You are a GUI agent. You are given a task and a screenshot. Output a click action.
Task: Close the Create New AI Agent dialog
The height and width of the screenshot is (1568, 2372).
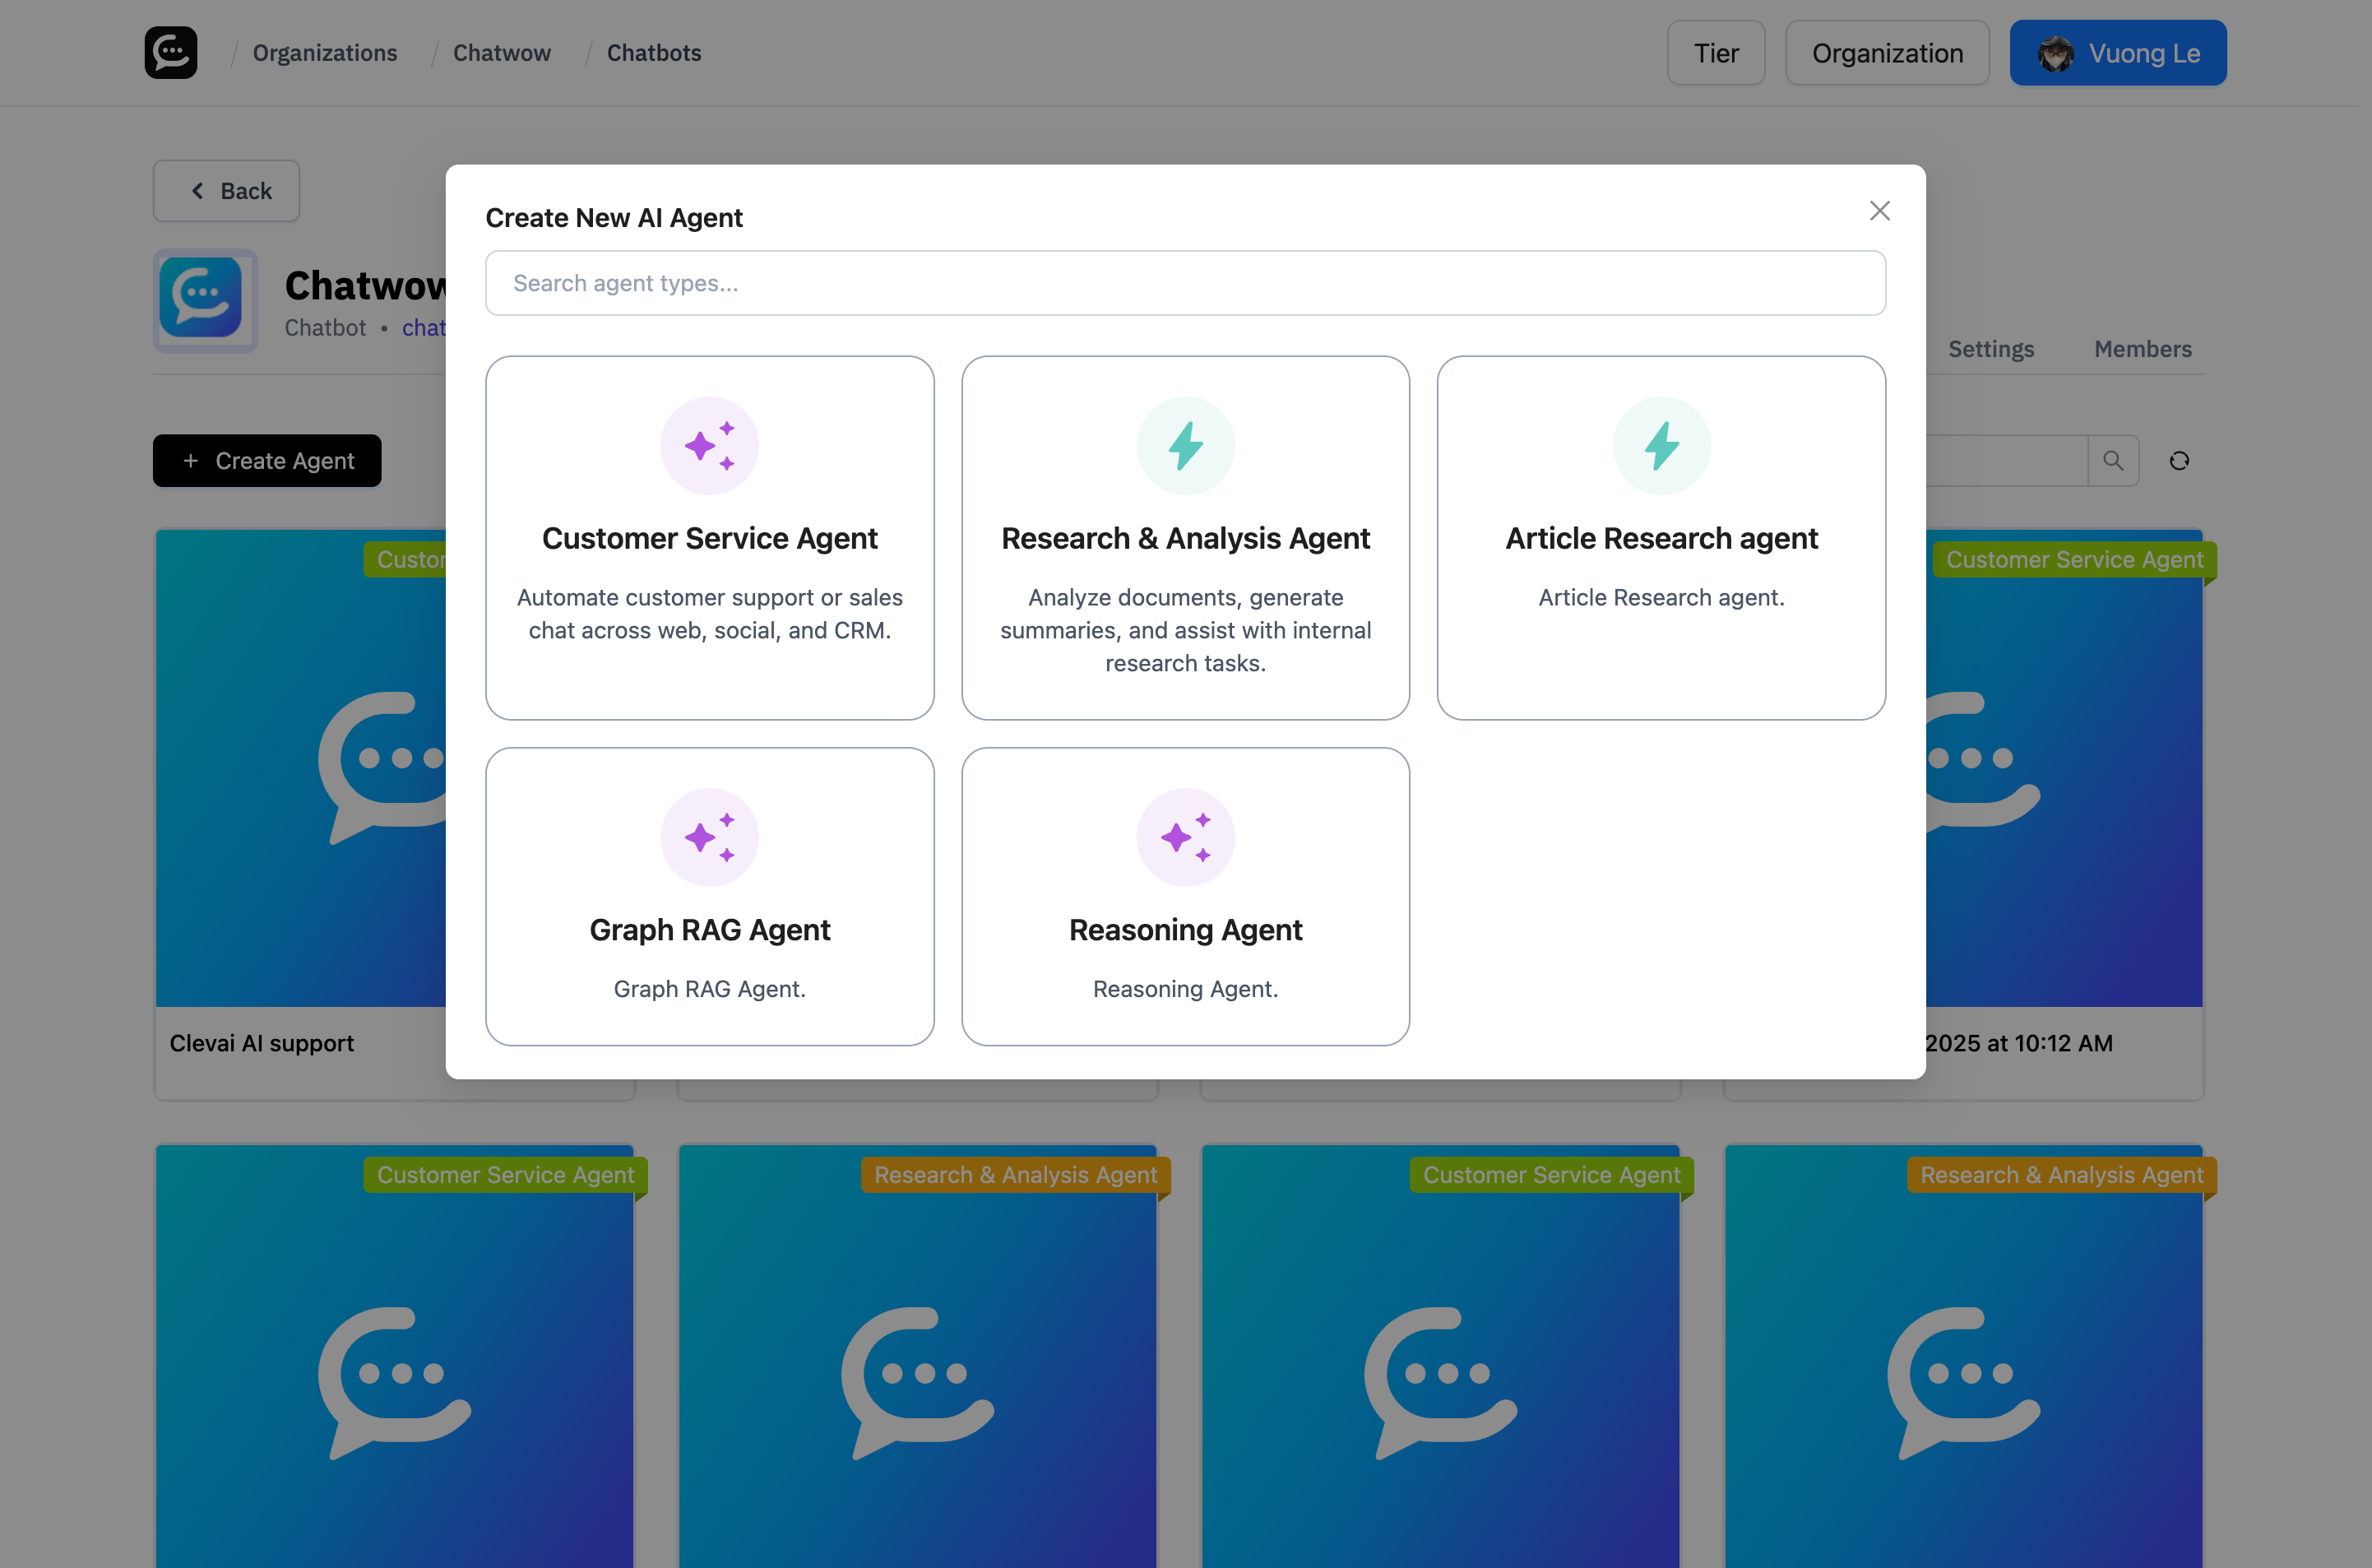pyautogui.click(x=1879, y=210)
